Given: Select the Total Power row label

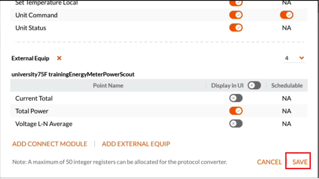Looking at the screenshot, I should 32,111.
